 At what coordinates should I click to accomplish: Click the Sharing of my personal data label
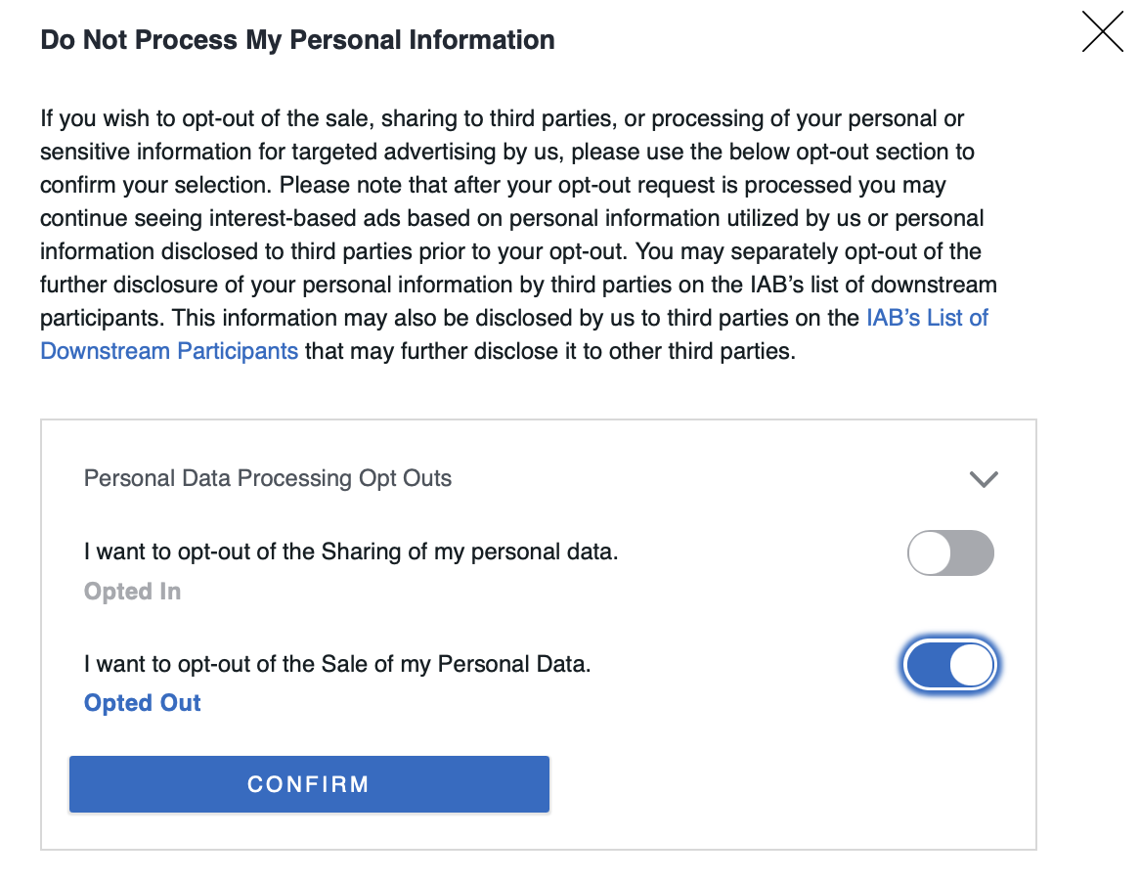click(351, 551)
